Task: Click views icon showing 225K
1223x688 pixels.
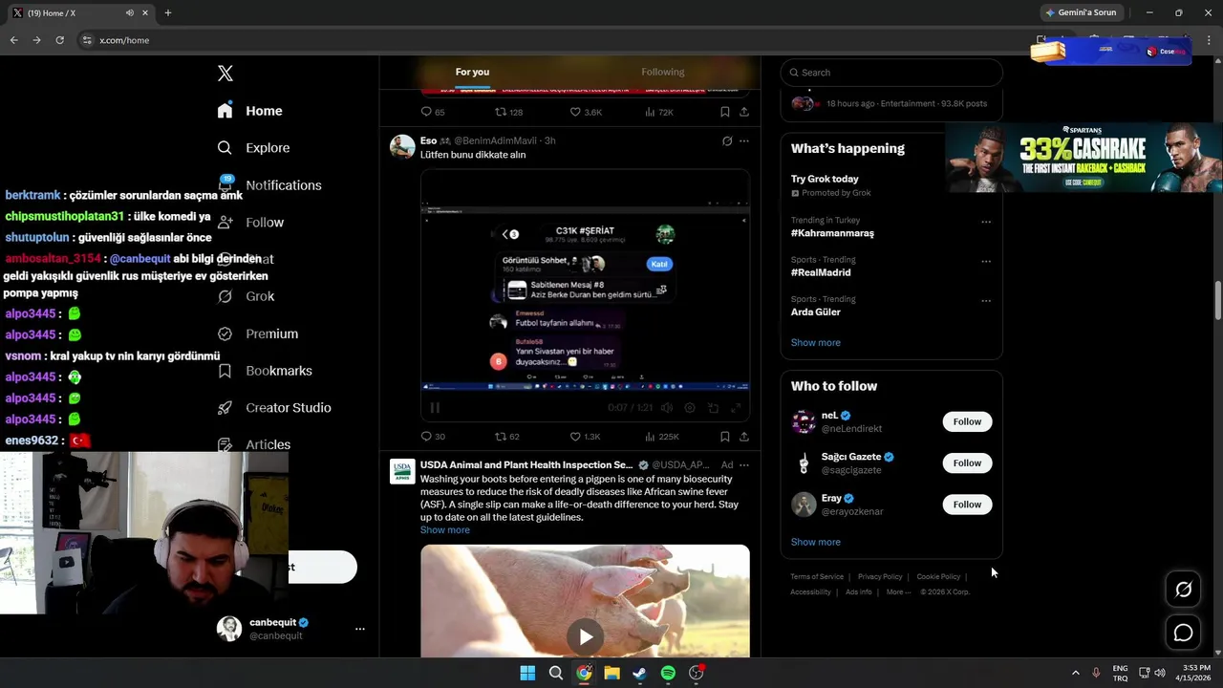Action: pos(650,437)
